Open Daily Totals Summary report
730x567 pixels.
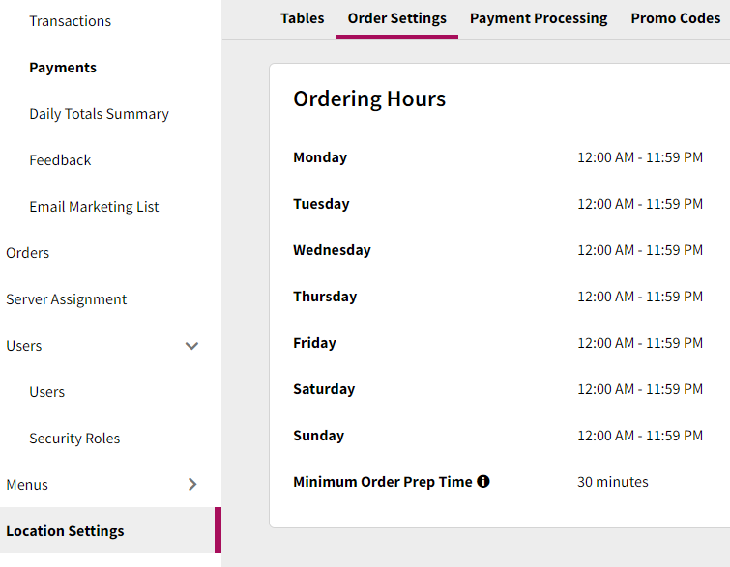99,114
